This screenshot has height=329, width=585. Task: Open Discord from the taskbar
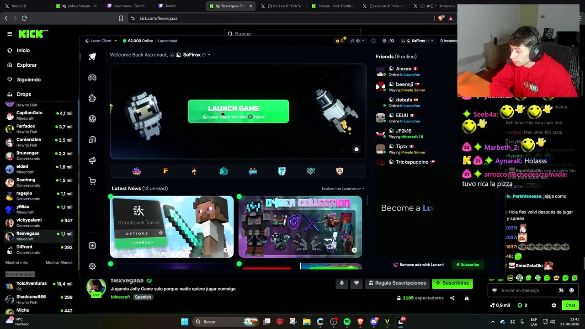pos(374,322)
